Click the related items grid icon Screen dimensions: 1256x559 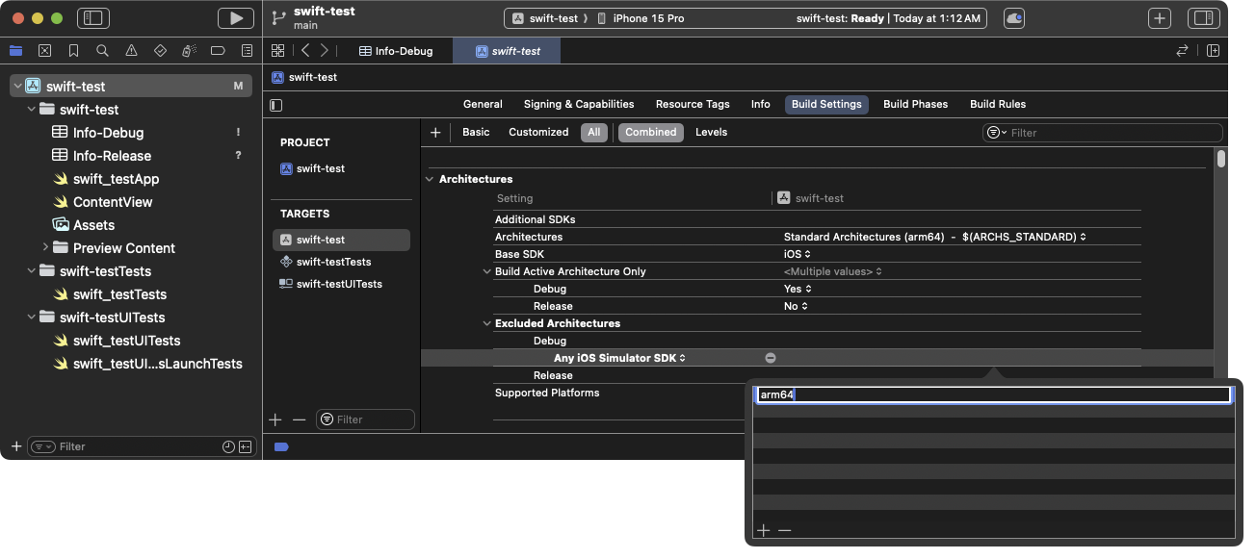click(x=277, y=50)
